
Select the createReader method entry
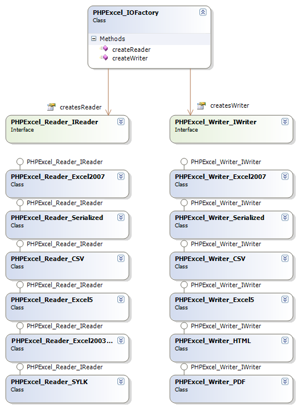pyautogui.click(x=131, y=50)
